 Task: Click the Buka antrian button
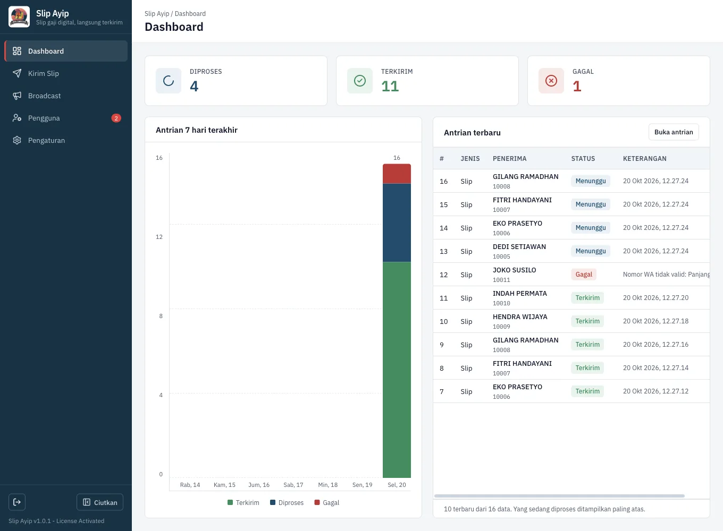(x=674, y=132)
